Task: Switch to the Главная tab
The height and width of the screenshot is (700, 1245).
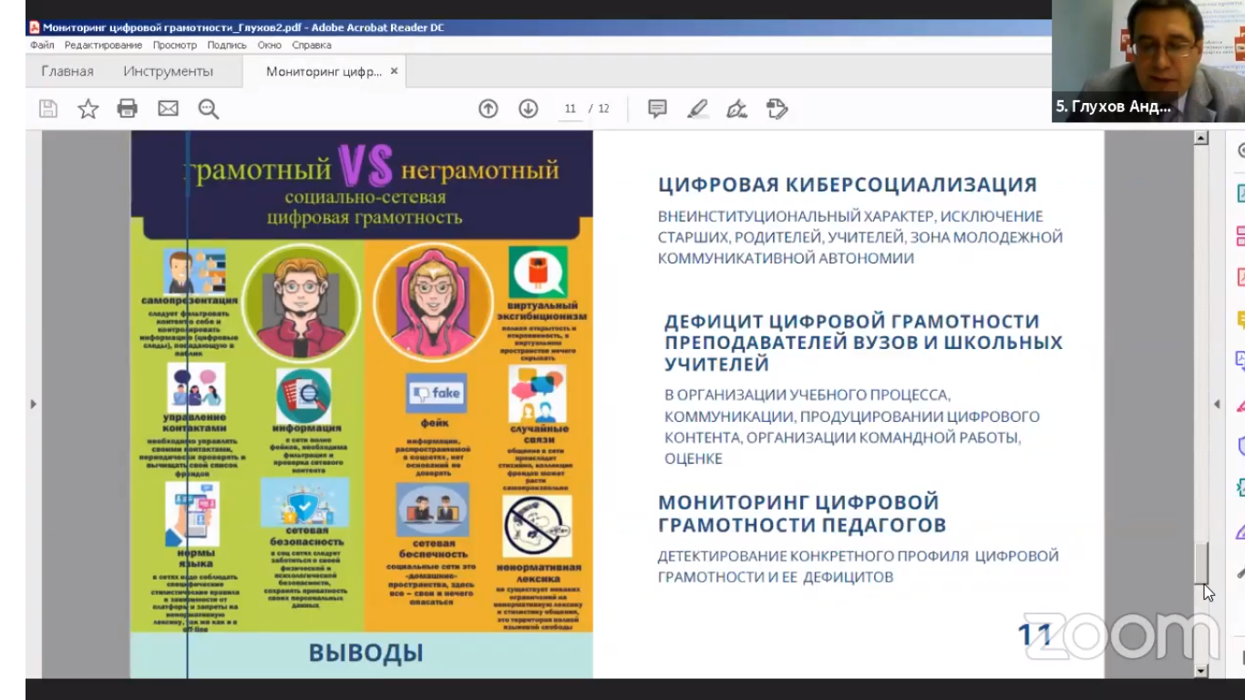Action: 67,71
